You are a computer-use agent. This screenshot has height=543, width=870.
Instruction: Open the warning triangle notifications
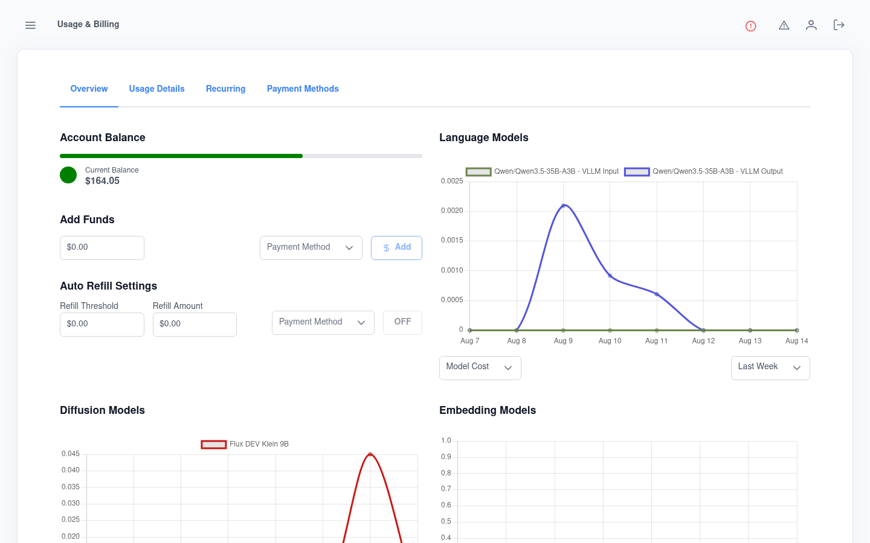pos(784,25)
